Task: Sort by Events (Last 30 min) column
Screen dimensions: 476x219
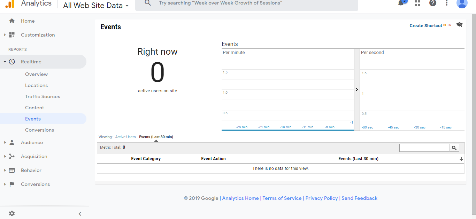Action: coord(358,159)
